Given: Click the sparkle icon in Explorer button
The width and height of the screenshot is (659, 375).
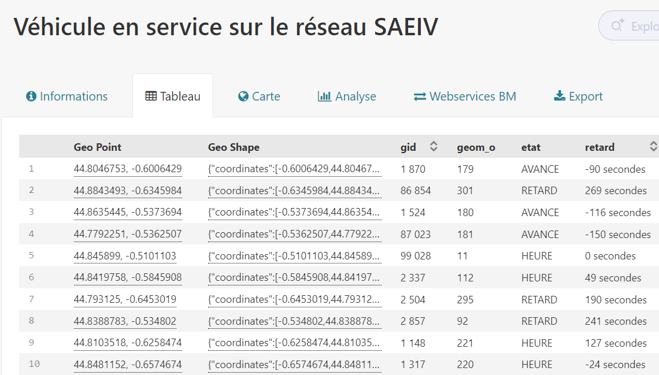Looking at the screenshot, I should coord(617,26).
